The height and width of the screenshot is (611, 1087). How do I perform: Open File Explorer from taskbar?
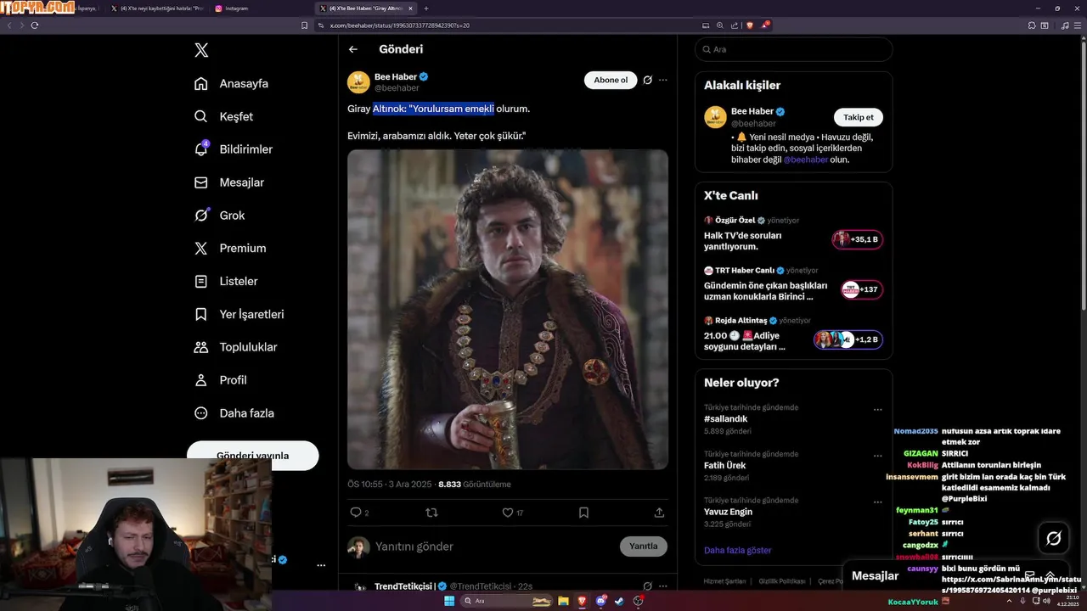(563, 601)
